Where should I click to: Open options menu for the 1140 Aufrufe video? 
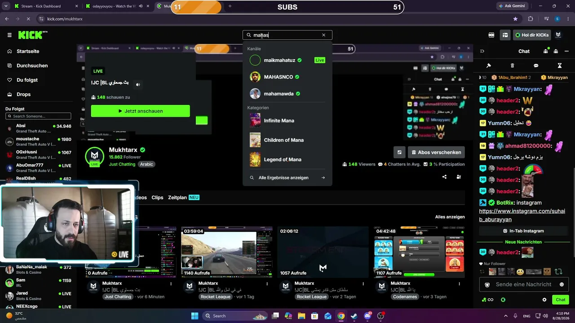(x=267, y=284)
